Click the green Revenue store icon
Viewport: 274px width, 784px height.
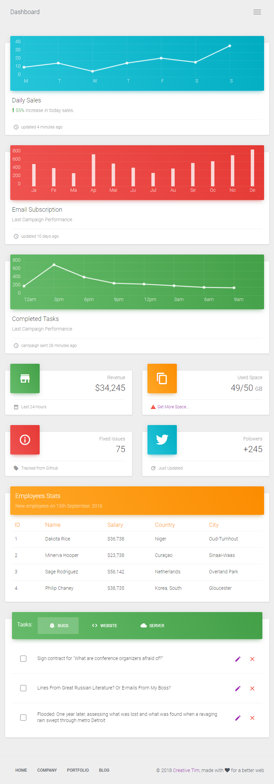pos(25,378)
